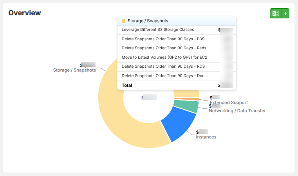The height and width of the screenshot is (176, 298).
Task: Click the Excel export icon
Action: click(276, 13)
